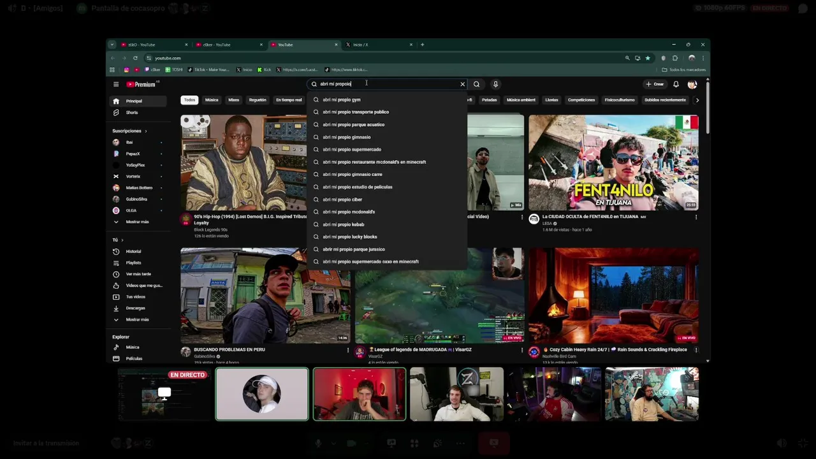Select the Todos filter chip

(189, 100)
